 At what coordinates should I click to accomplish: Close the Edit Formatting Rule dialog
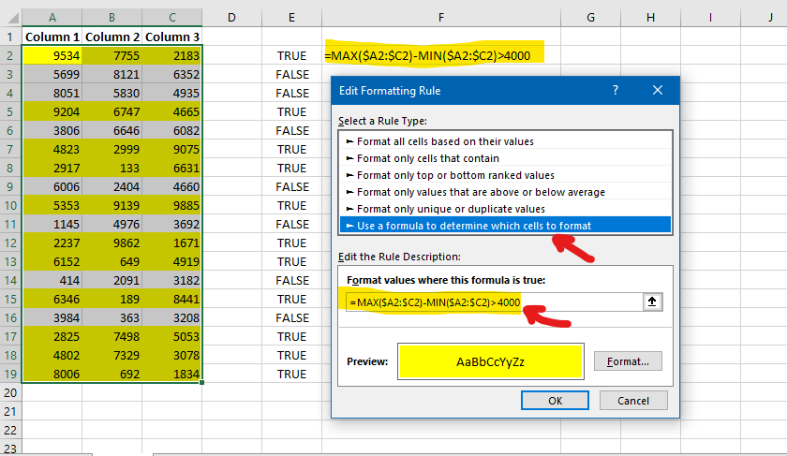pyautogui.click(x=658, y=90)
